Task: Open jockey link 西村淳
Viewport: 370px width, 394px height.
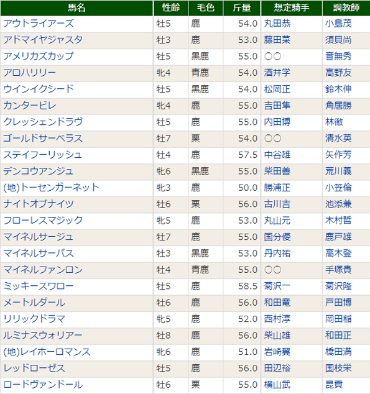Action: [277, 319]
